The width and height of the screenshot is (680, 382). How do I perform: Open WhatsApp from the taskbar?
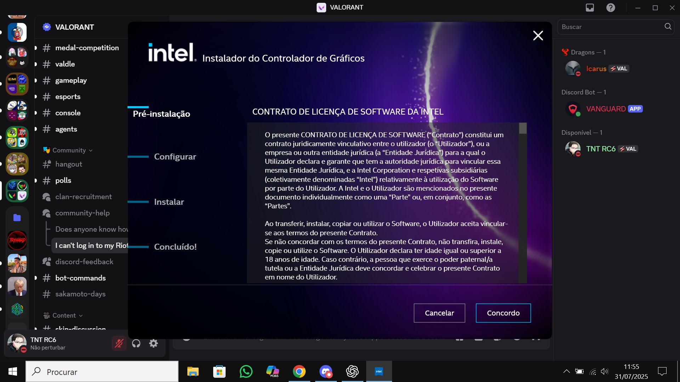click(246, 371)
